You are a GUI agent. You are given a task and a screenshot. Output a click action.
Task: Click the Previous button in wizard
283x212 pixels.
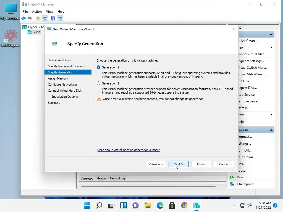[156, 164]
